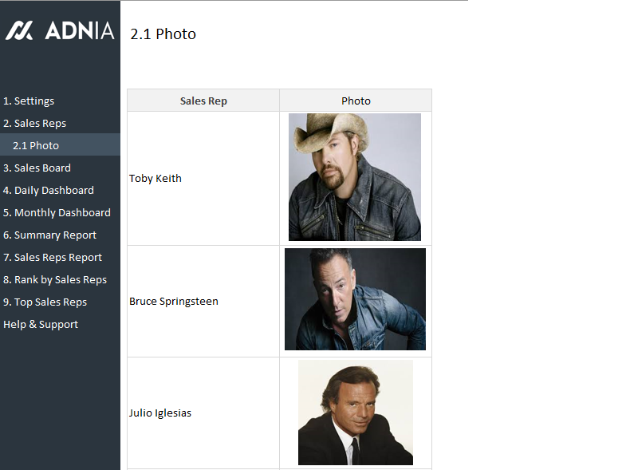Open 7. Sales Reps Report

(x=53, y=258)
